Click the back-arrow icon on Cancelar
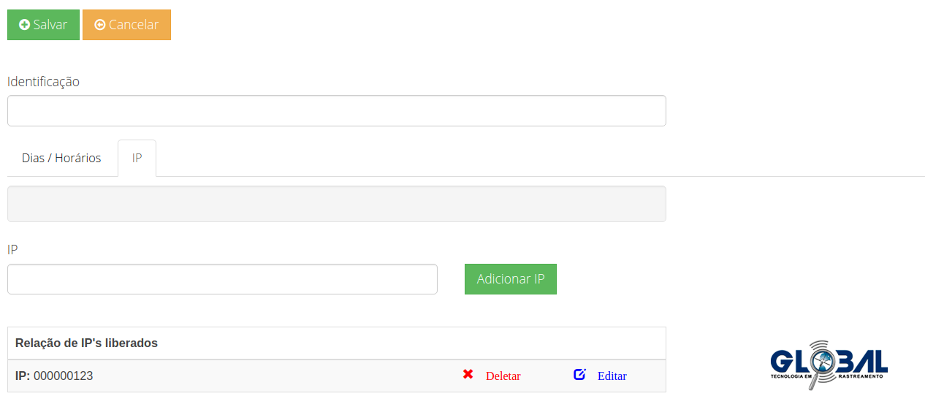The height and width of the screenshot is (407, 925). point(100,25)
